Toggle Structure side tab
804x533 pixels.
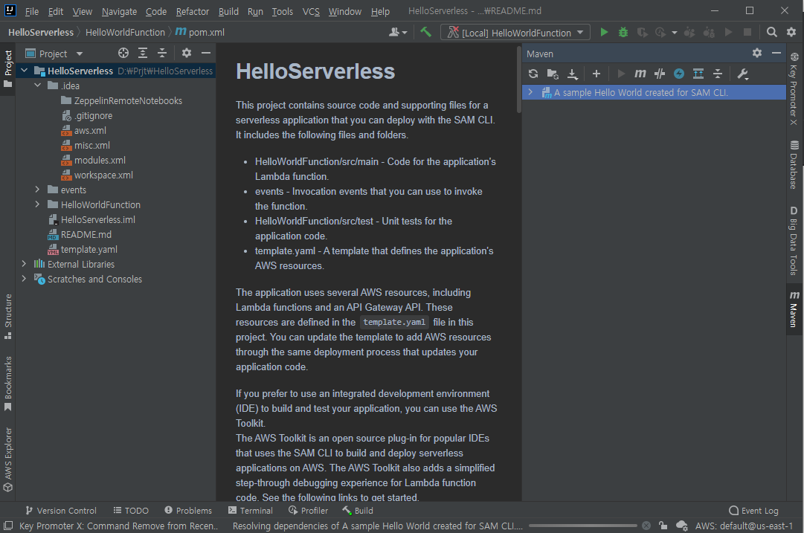7,316
